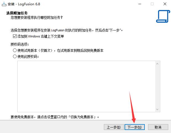Click the text box scroll down arrow
The width and height of the screenshot is (171, 133).
pyautogui.click(x=157, y=109)
